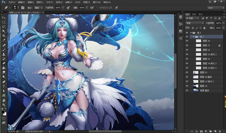Lock transparent pixels icon
226x133 pixels.
click(193, 28)
